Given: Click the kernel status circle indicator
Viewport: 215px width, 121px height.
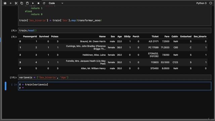Looking at the screenshot, I should pos(211,3).
